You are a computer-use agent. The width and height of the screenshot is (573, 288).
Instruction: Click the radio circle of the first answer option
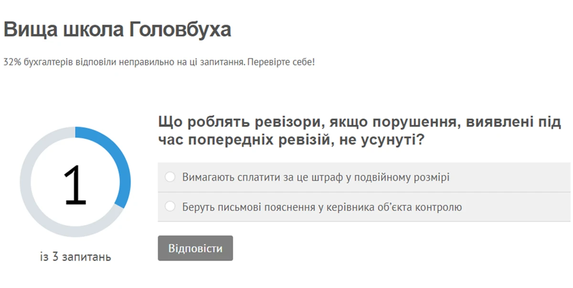pyautogui.click(x=170, y=176)
